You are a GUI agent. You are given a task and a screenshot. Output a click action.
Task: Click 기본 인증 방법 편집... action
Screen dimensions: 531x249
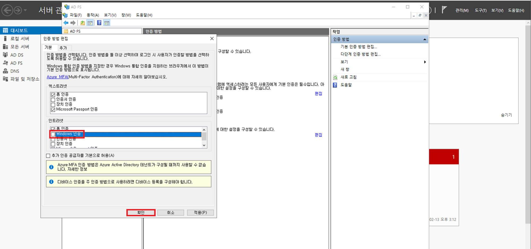(x=359, y=47)
